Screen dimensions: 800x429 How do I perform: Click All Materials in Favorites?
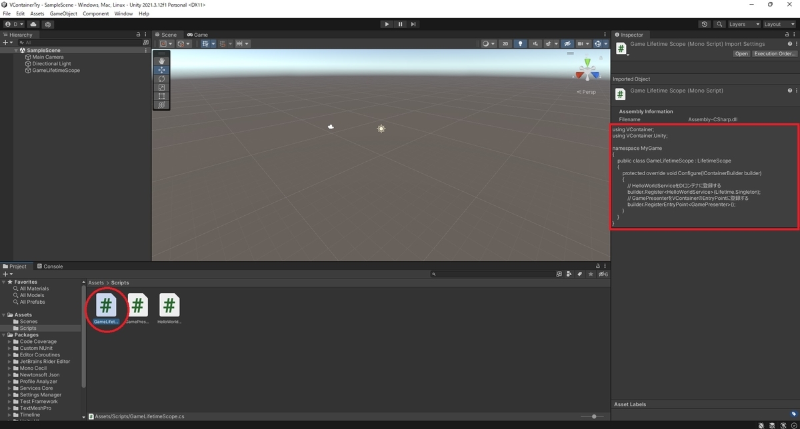click(34, 288)
